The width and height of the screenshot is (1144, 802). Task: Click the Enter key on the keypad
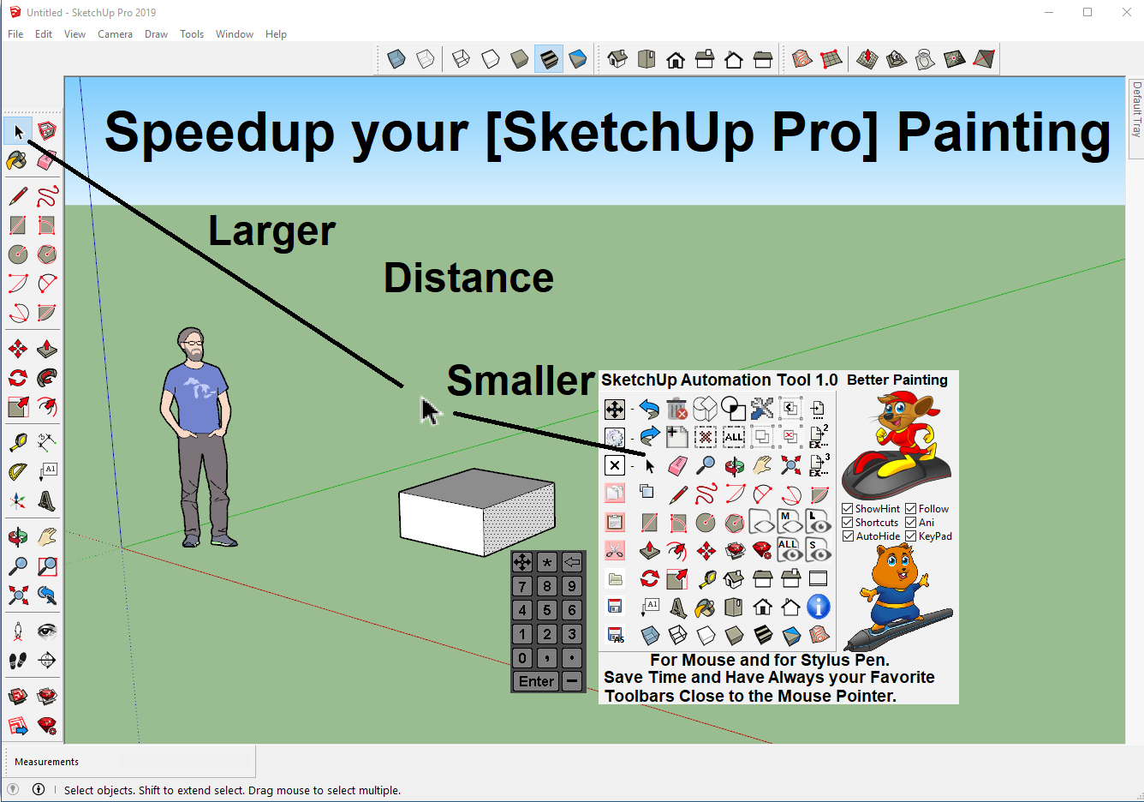click(x=537, y=681)
